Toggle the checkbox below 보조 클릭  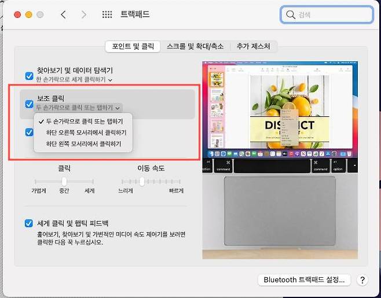point(29,133)
